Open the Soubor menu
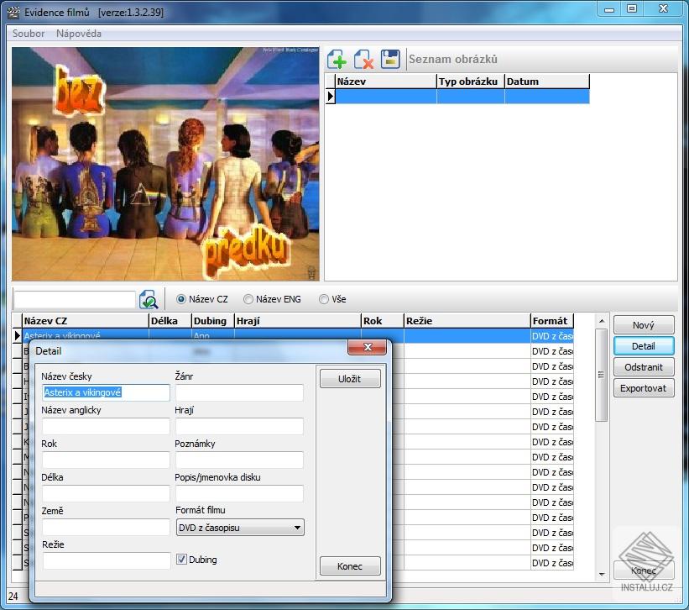689x610 pixels. pyautogui.click(x=29, y=34)
